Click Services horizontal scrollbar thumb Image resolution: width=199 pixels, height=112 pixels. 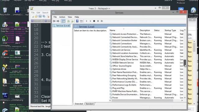pos(142,100)
